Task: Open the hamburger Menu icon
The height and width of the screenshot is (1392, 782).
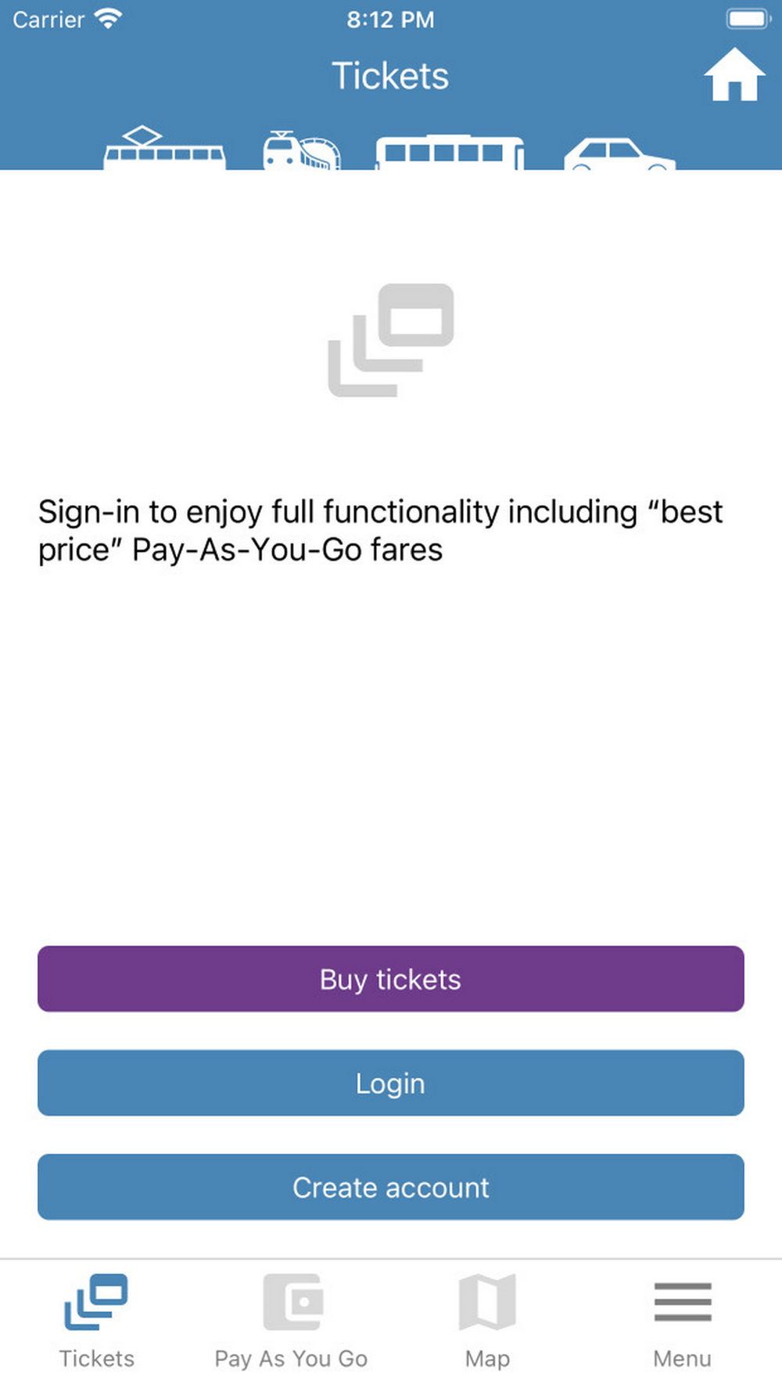Action: click(x=683, y=1302)
